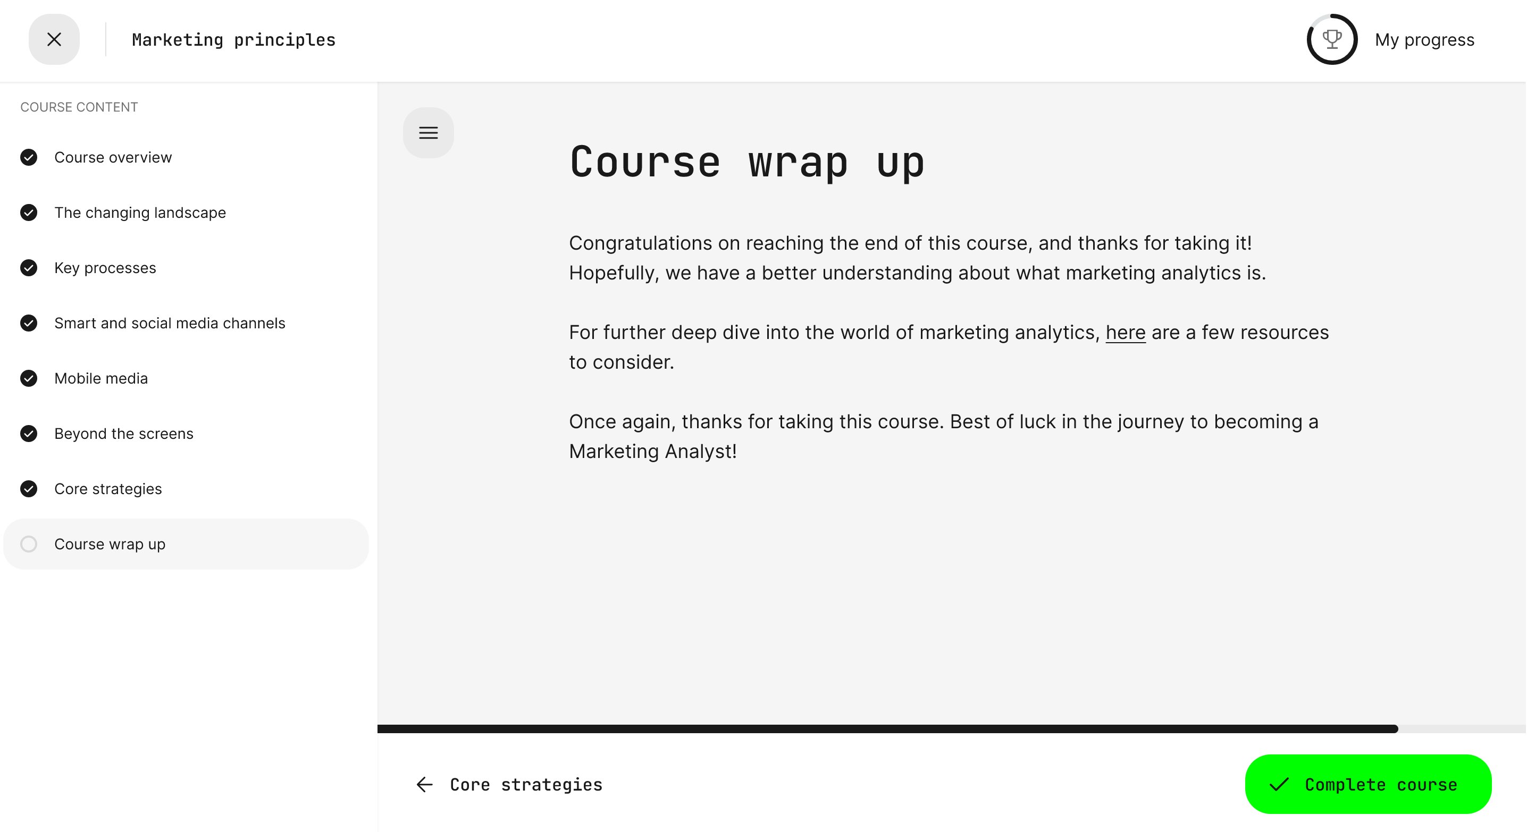
Task: Toggle the hamburger sidebar menu icon
Action: [428, 133]
